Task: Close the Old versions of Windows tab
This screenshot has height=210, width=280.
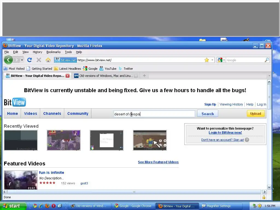Action: tap(136, 76)
